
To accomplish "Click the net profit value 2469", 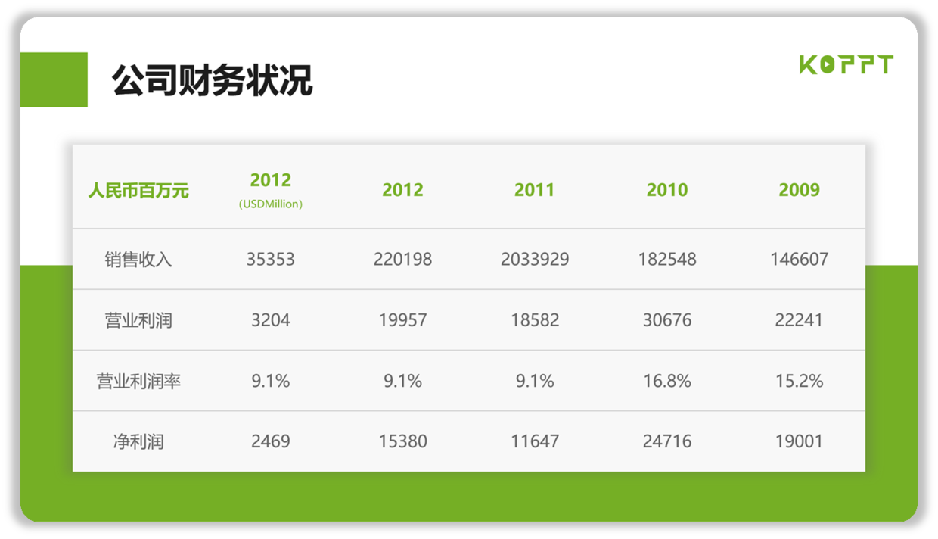I will pyautogui.click(x=271, y=441).
